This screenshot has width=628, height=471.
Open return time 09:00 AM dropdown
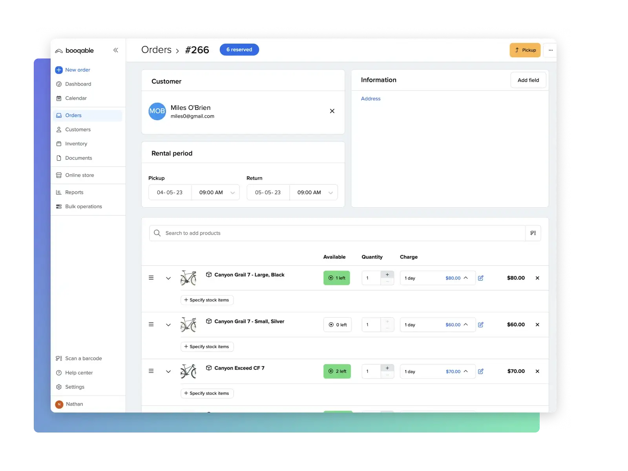pyautogui.click(x=314, y=192)
